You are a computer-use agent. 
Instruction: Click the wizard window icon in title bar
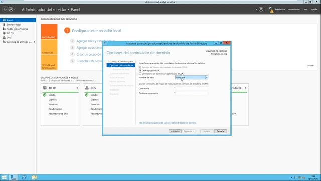coord(105,43)
